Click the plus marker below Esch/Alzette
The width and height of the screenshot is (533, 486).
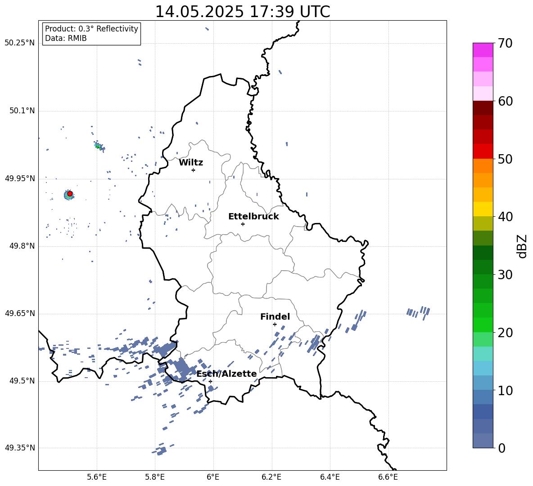pos(210,381)
